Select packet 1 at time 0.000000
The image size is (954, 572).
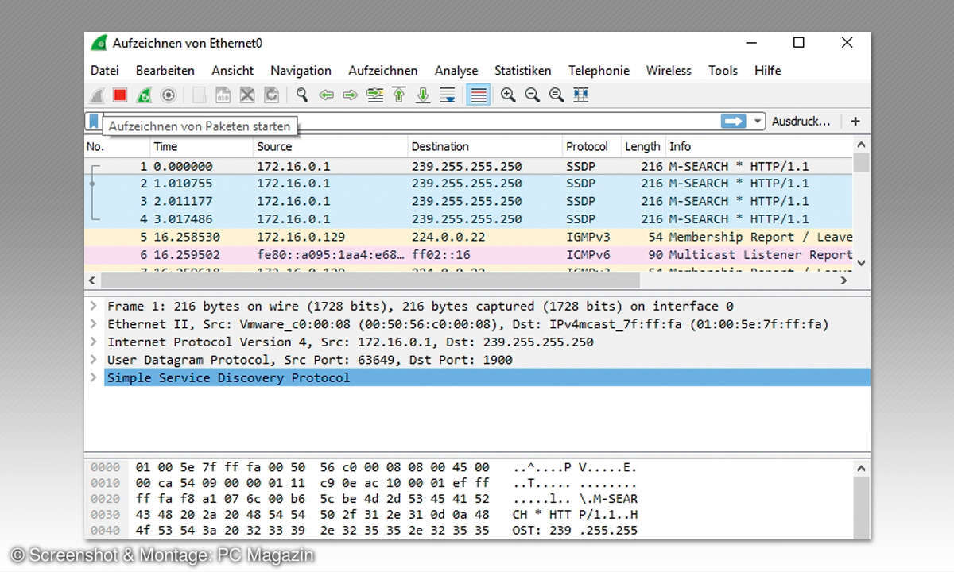(x=469, y=167)
